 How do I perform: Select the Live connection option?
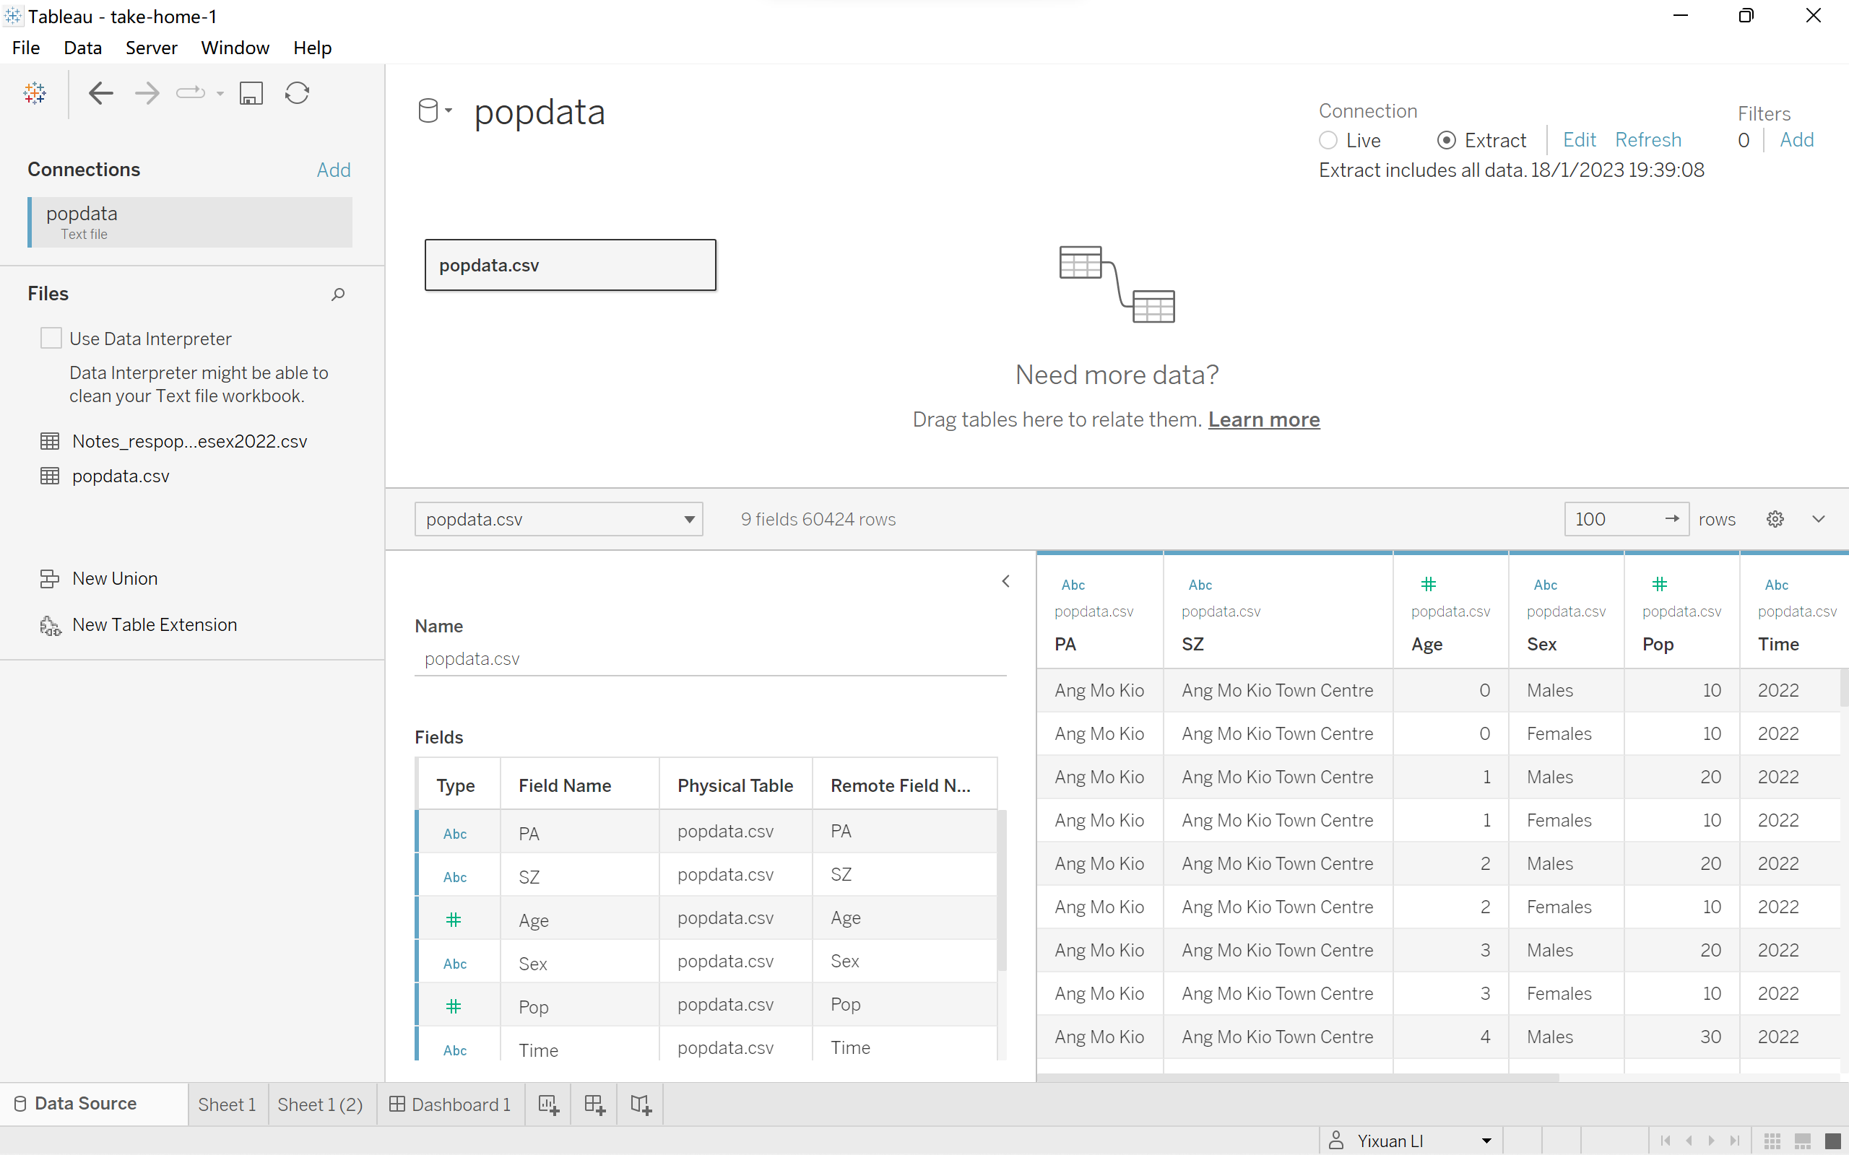point(1329,141)
